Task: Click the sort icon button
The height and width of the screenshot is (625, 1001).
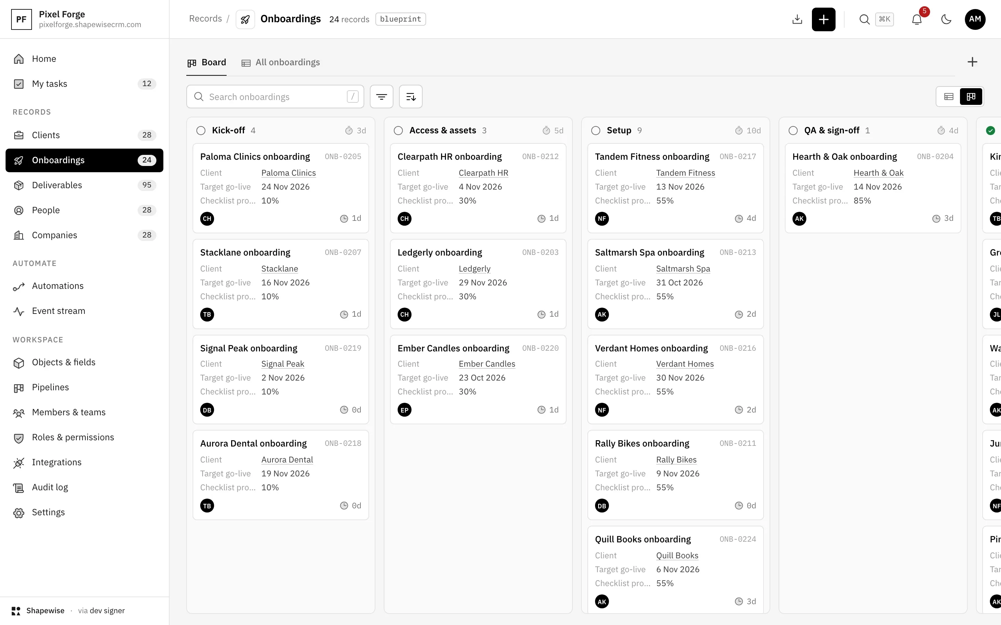Action: click(x=410, y=97)
